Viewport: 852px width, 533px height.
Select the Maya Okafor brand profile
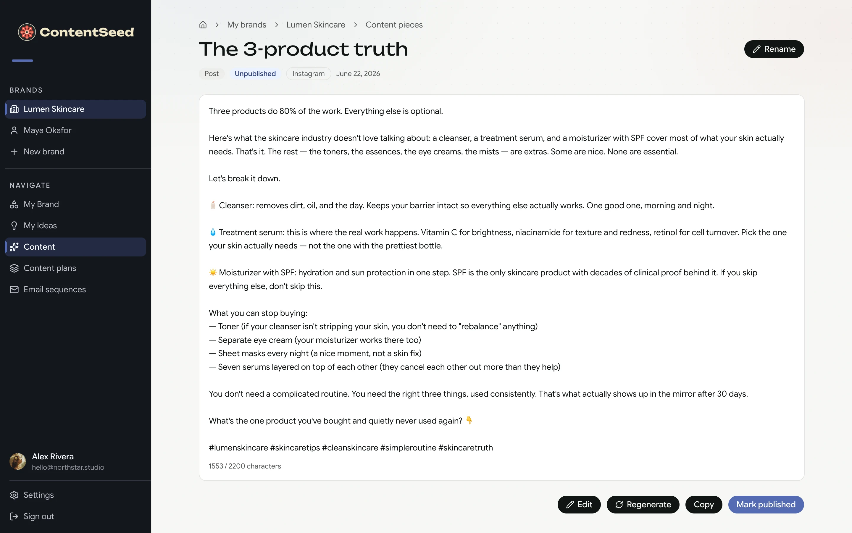pos(75,130)
